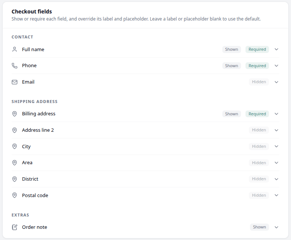Click the Shown badge on Order note
The height and width of the screenshot is (240, 291).
[259, 227]
